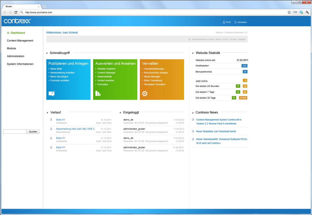The image size is (312, 215).
Task: Click the Auswerten und Ansehen tile heading
Action: pos(115,64)
